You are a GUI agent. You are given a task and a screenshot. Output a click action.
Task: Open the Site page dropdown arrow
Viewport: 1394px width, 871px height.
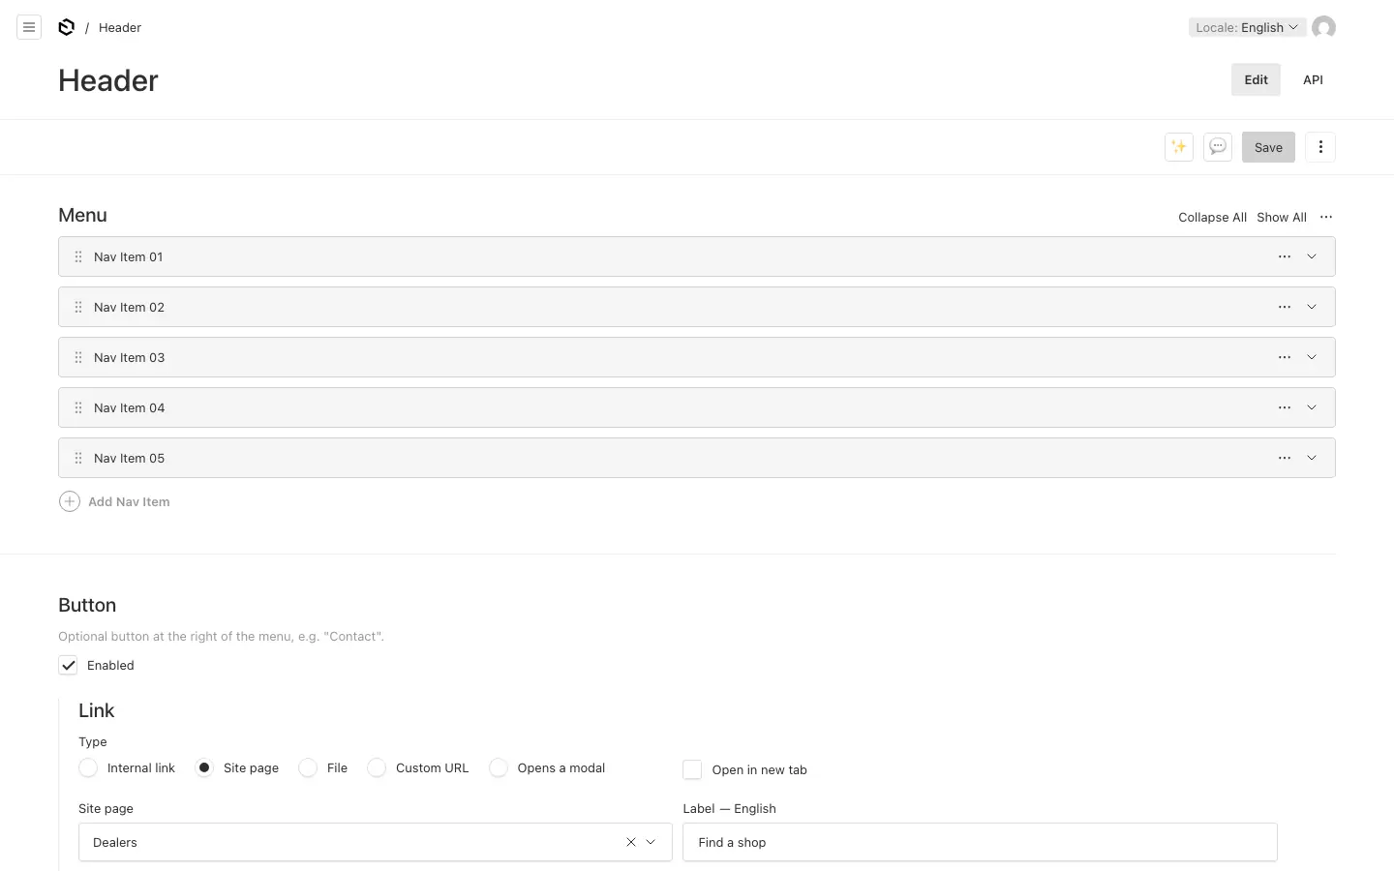point(651,842)
